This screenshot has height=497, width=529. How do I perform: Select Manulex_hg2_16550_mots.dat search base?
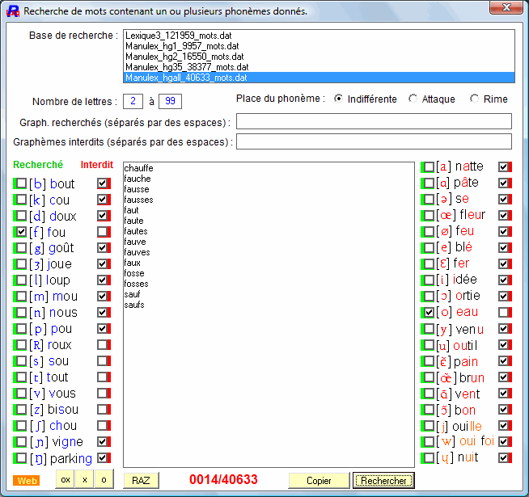point(319,57)
